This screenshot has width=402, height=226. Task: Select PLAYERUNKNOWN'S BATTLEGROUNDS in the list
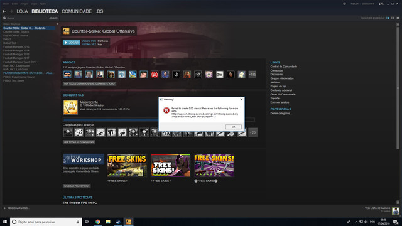(x=28, y=73)
